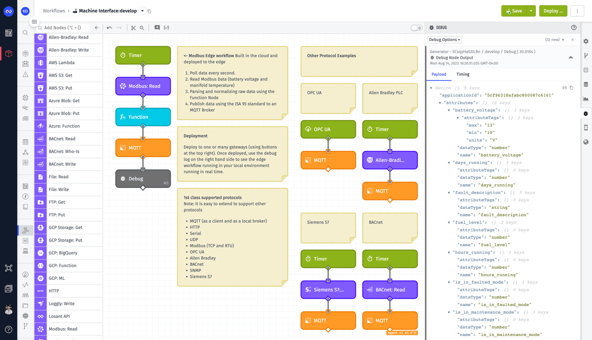This screenshot has width=592, height=340.
Task: Click the hamburger menu collapse button
Action: pos(34,22)
